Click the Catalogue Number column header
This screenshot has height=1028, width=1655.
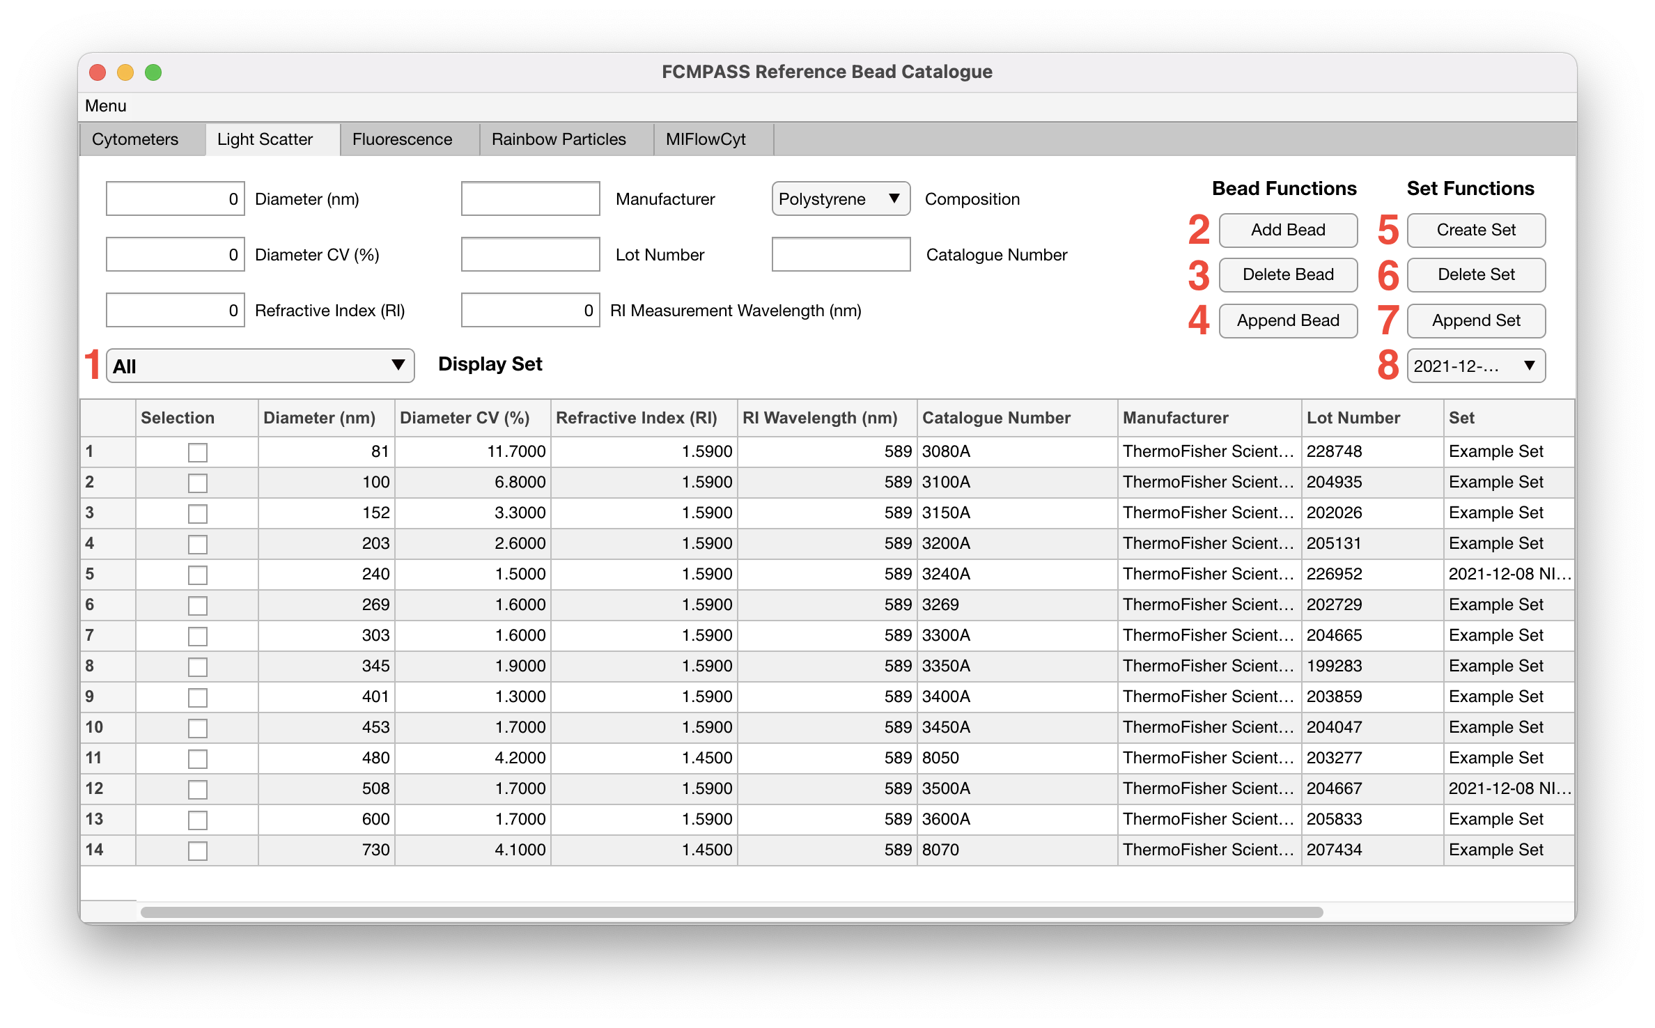996,418
